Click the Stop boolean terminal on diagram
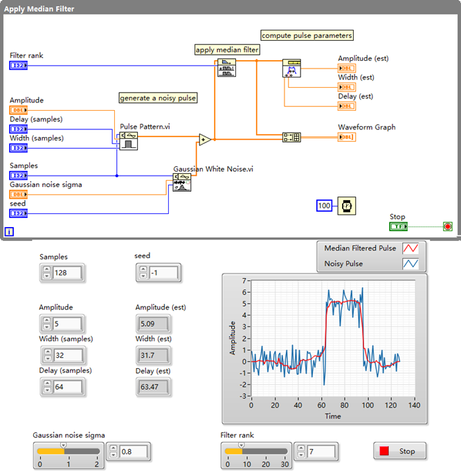 click(x=398, y=226)
